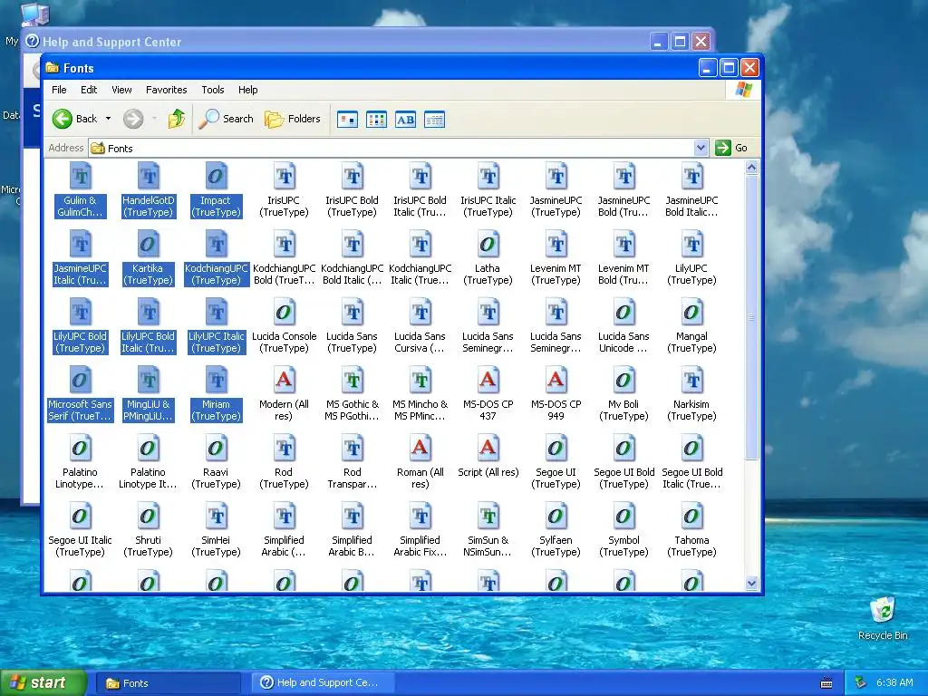The height and width of the screenshot is (696, 928).
Task: Select the Raavi (TrueType) font
Action: tap(216, 463)
